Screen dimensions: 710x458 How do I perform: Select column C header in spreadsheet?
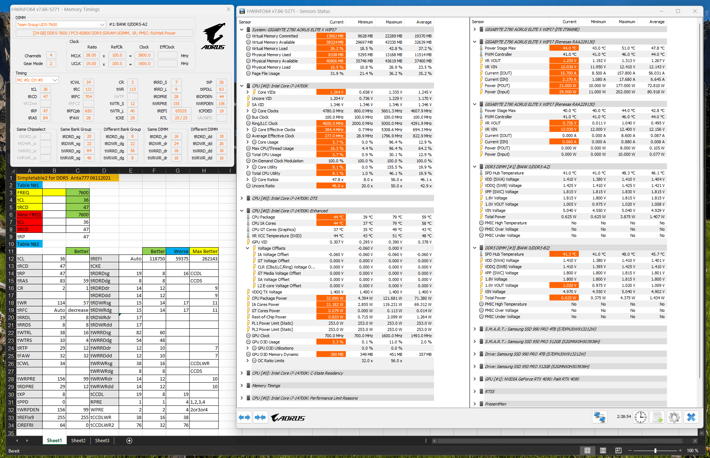pos(78,171)
